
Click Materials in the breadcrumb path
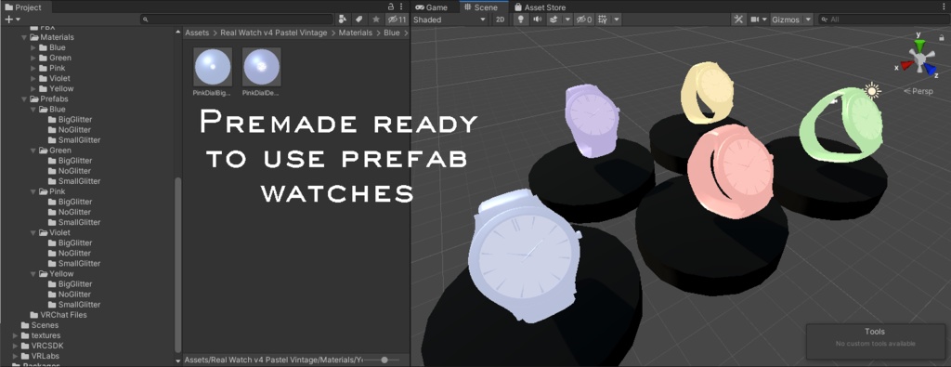[356, 33]
